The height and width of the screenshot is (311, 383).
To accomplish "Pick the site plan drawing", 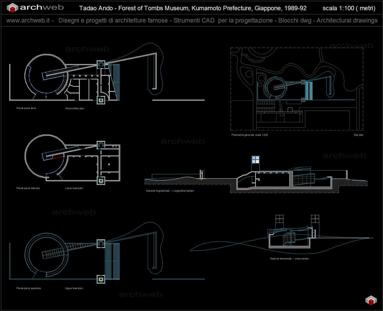I will tap(297, 89).
